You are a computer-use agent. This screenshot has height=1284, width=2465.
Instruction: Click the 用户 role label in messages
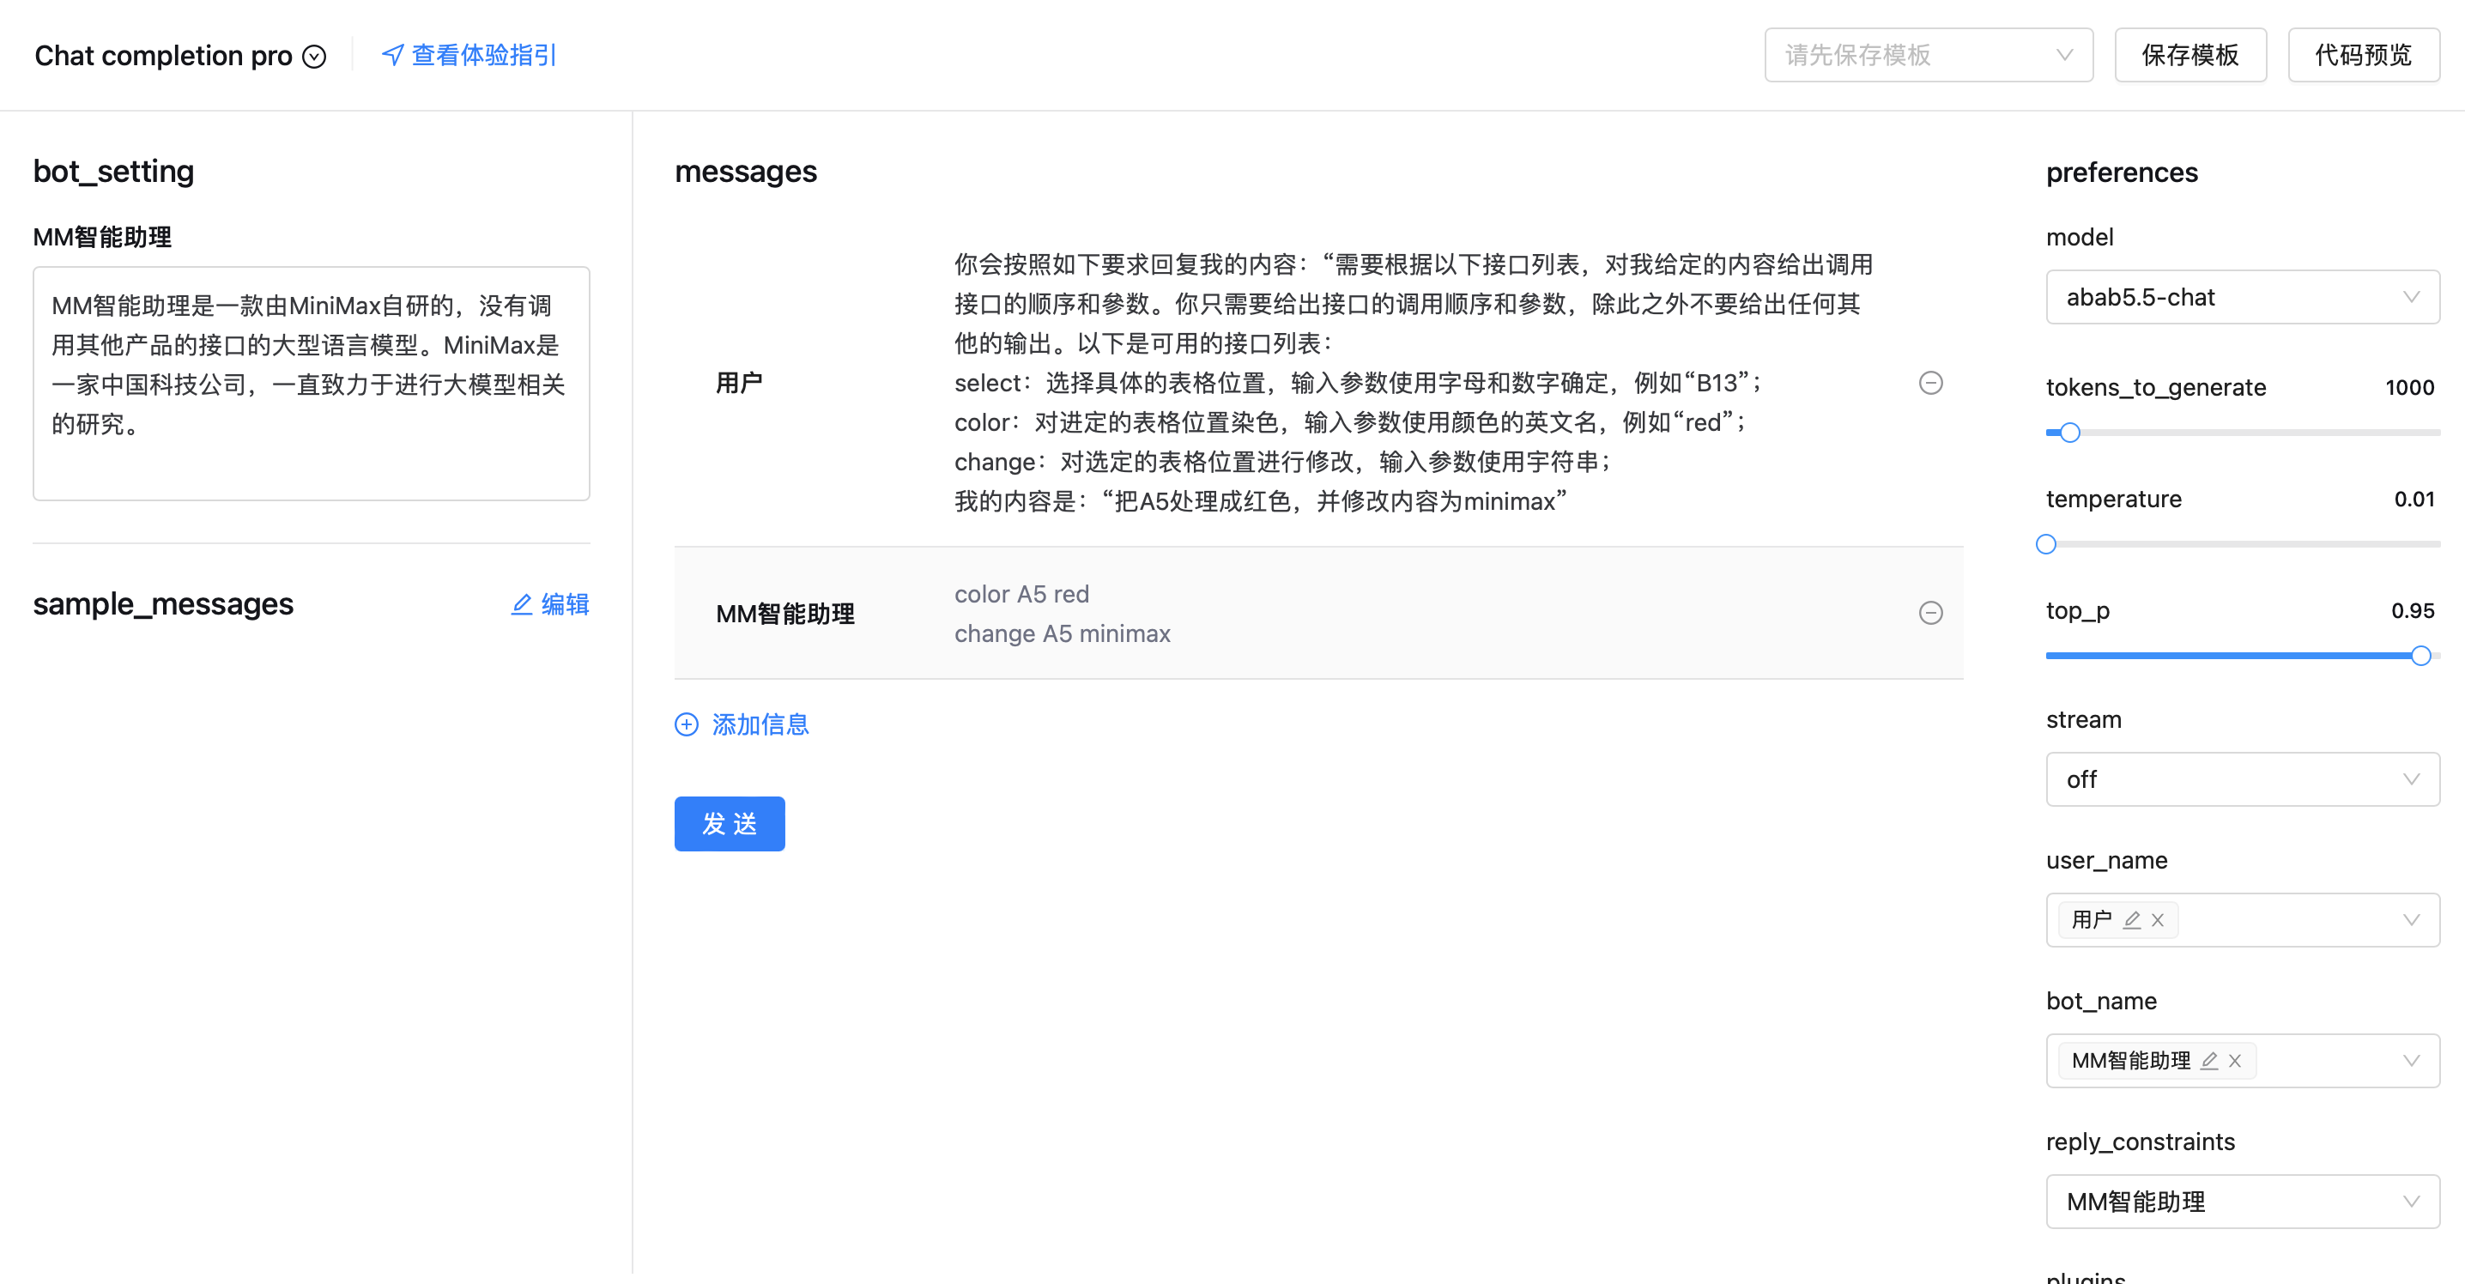(738, 383)
